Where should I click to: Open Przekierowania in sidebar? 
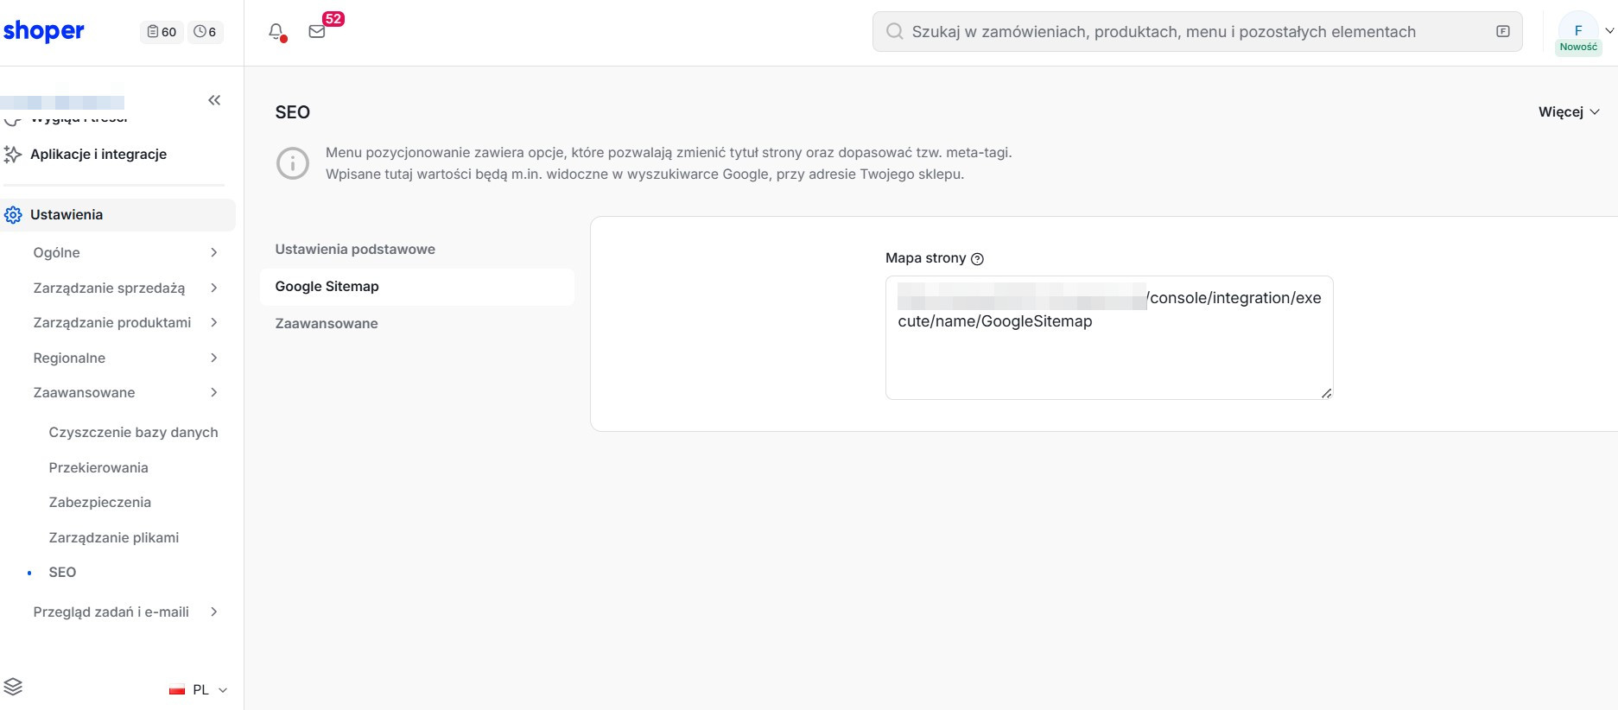98,467
